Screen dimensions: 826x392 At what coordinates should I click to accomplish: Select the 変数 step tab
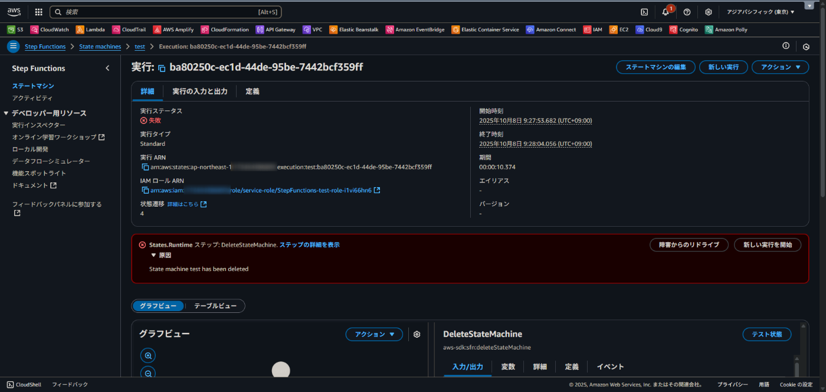(x=508, y=367)
